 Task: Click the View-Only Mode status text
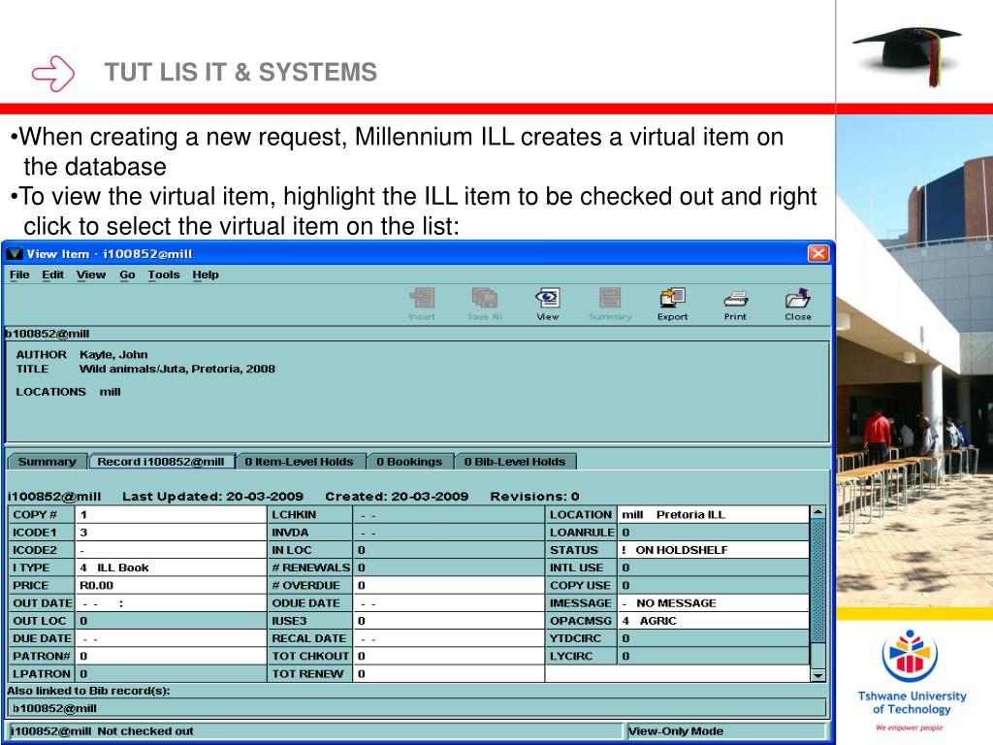[676, 731]
